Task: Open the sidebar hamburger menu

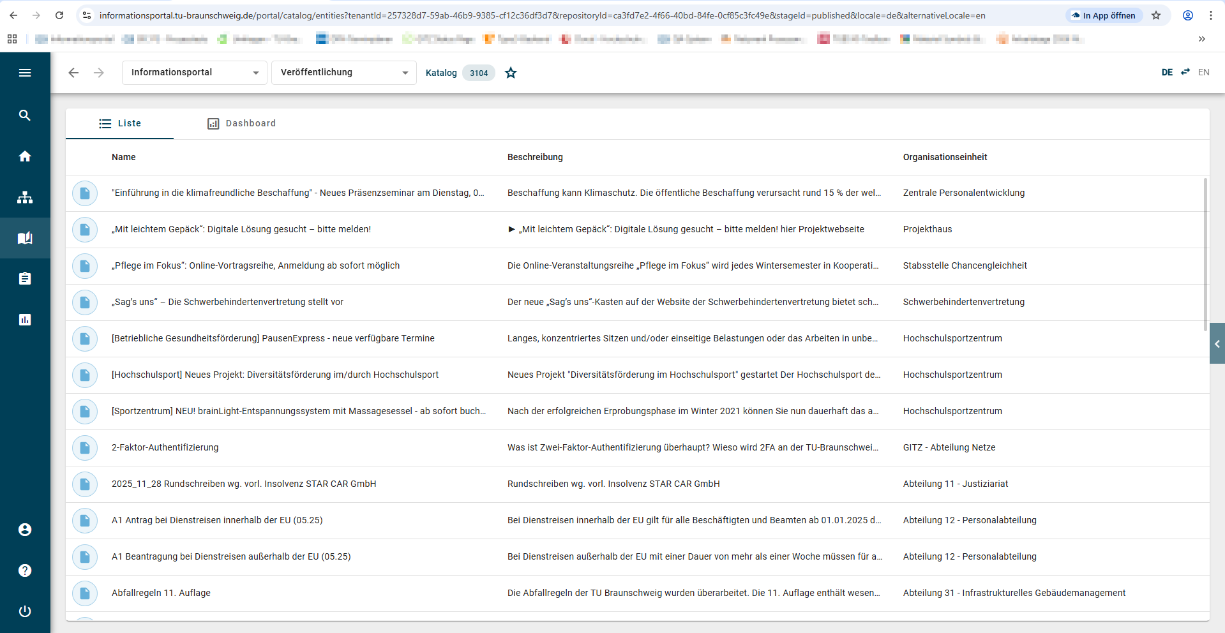Action: point(25,73)
